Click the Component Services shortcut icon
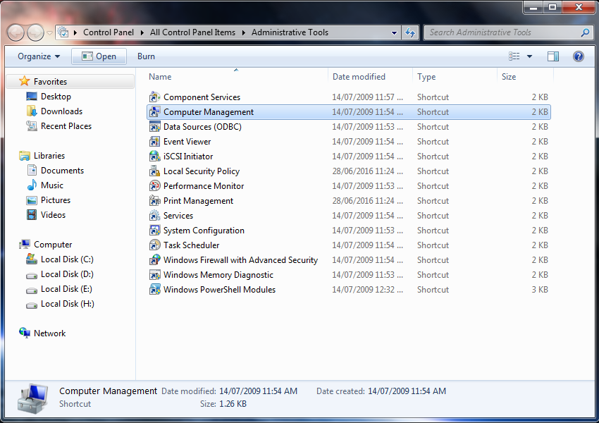 coord(155,97)
